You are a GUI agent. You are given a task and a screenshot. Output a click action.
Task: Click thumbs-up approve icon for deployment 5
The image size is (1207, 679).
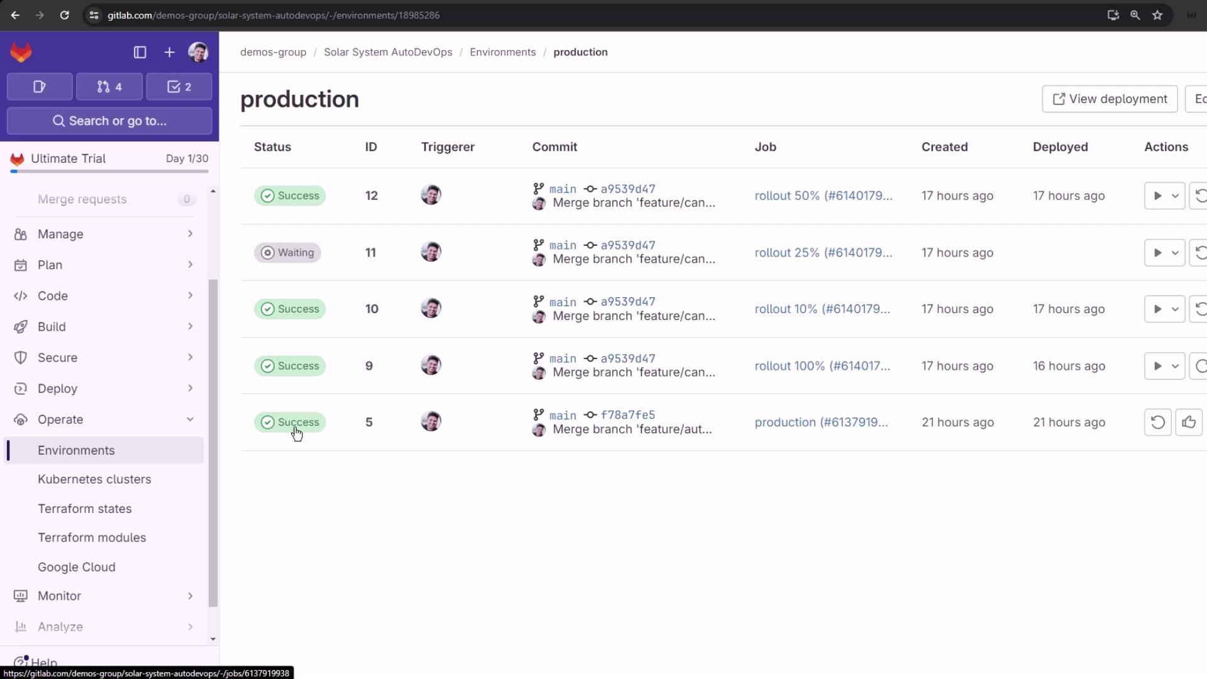coord(1188,422)
